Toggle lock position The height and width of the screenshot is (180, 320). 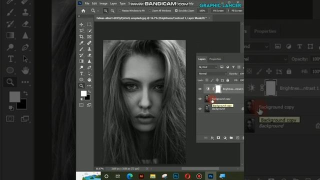pyautogui.click(x=217, y=80)
